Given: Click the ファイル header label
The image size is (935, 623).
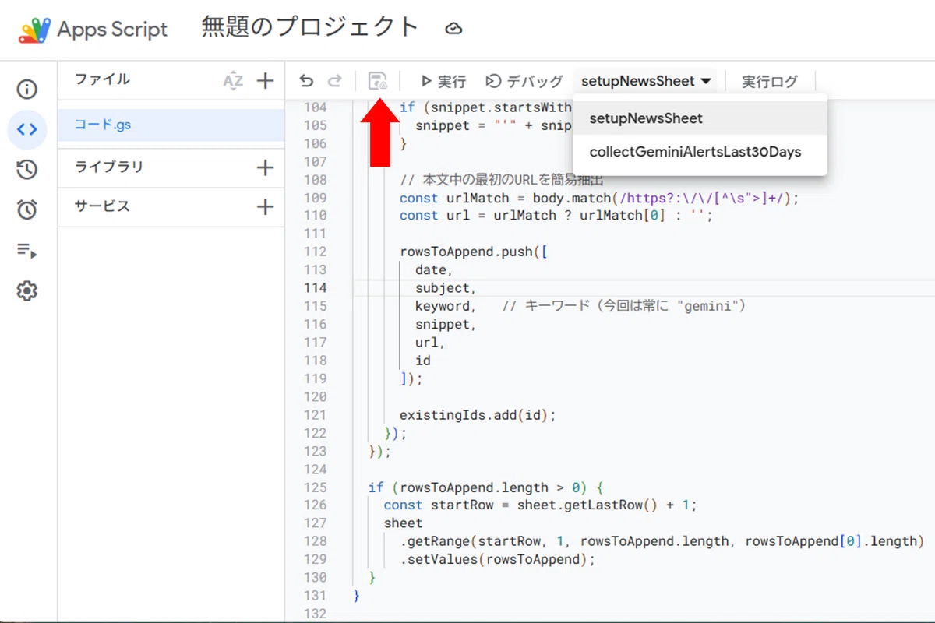Looking at the screenshot, I should [102, 79].
